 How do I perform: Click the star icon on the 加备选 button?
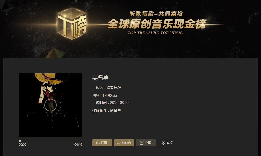coord(119,143)
